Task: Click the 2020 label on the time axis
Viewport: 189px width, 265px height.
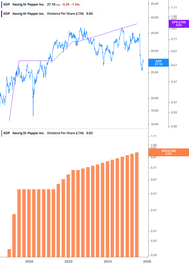Action: pos(29,261)
